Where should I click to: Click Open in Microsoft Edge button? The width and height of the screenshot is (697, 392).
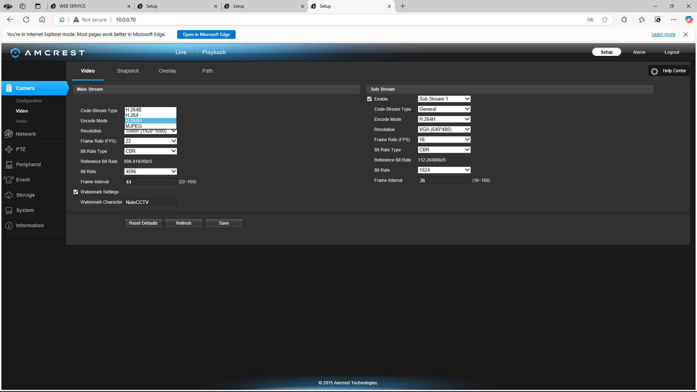click(206, 34)
